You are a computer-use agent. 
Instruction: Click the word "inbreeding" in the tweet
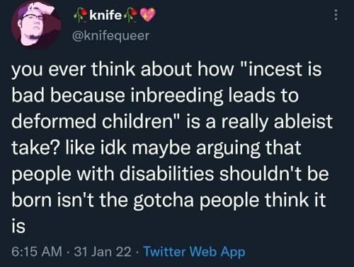(x=176, y=96)
